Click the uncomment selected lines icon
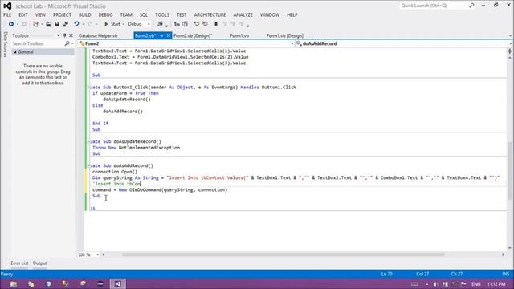Viewport: 514px width, 289px height. point(205,24)
